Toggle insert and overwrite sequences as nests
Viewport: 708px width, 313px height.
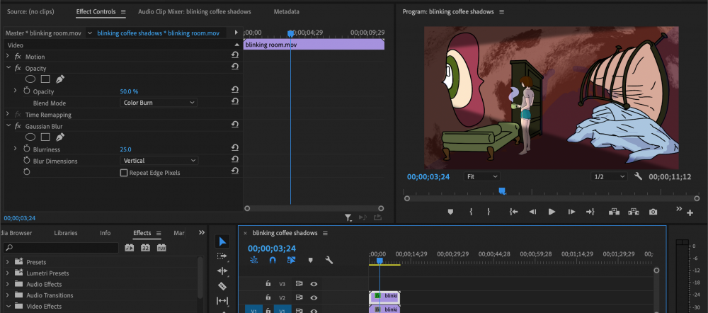(253, 260)
